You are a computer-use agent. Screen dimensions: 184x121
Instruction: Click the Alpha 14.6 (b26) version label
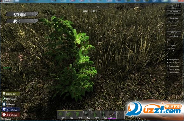[x=175, y=5]
